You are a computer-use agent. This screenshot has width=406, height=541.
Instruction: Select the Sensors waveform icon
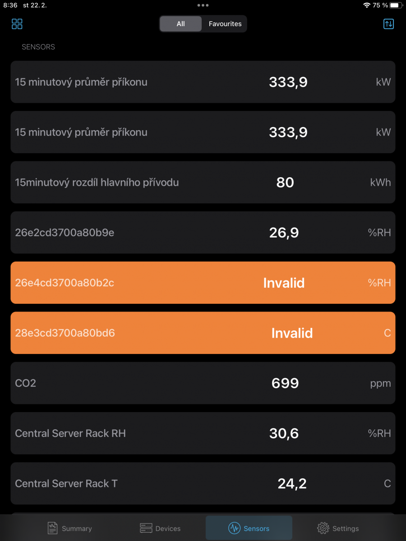click(x=234, y=528)
